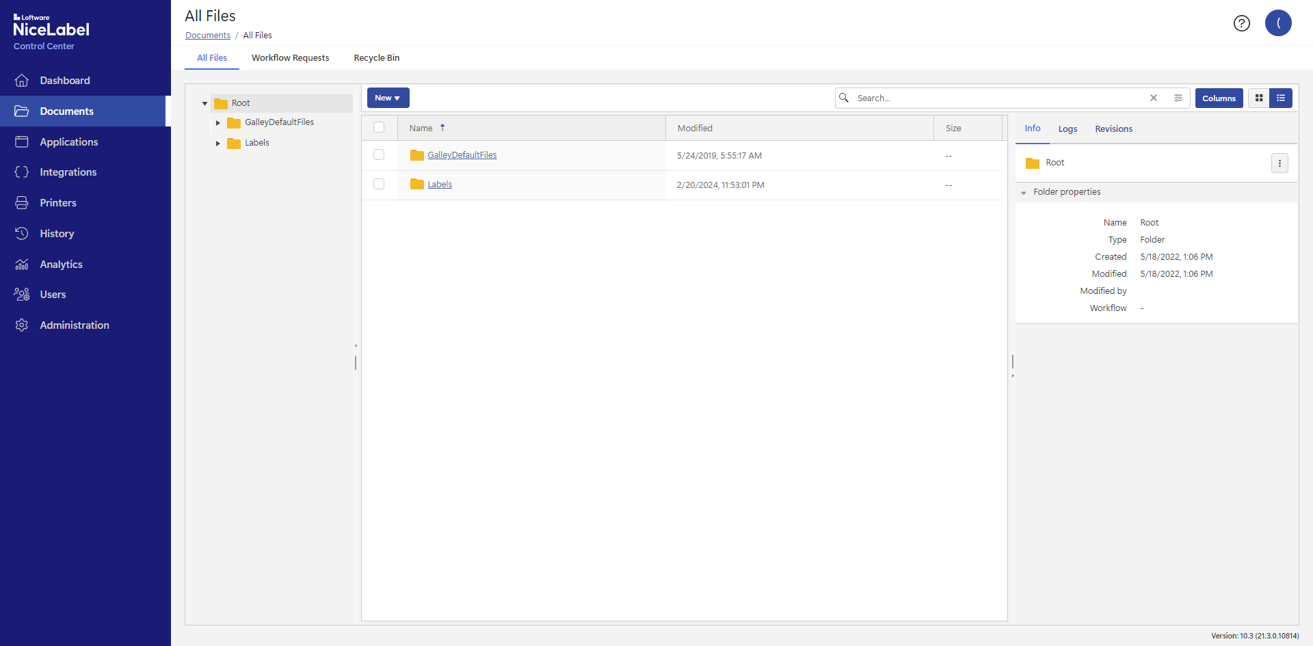
Task: Collapse the Folder properties section
Action: point(1024,192)
